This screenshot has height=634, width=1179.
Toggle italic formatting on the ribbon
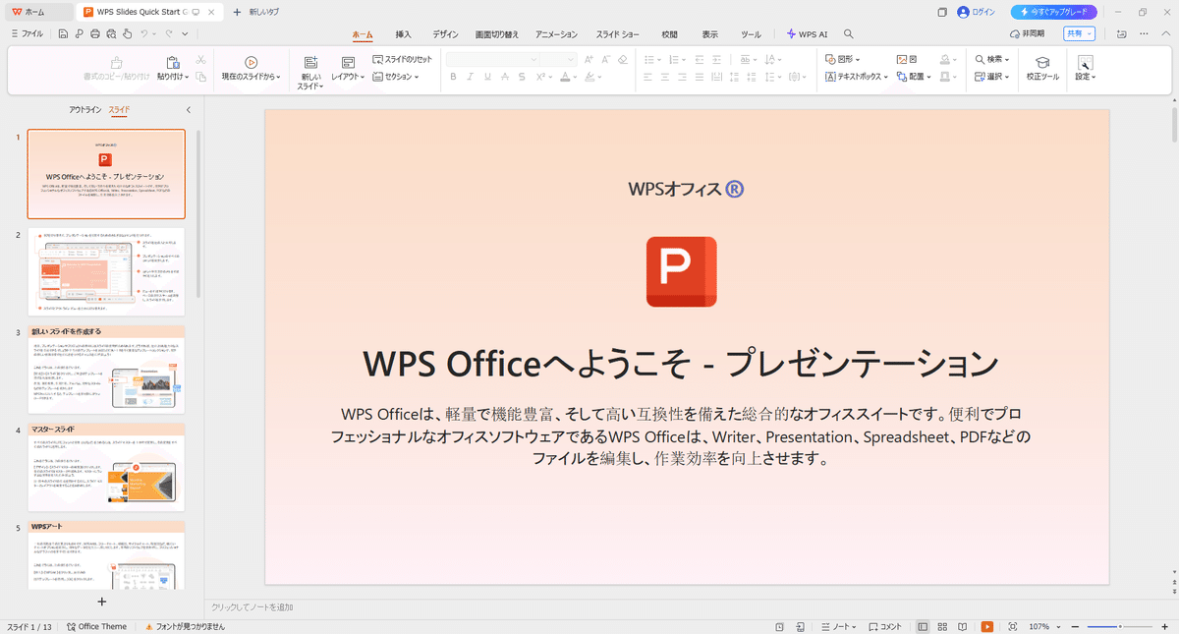(x=470, y=77)
